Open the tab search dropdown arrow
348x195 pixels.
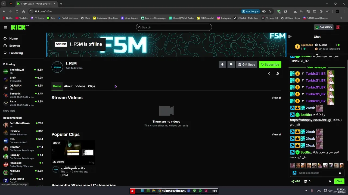4,4
